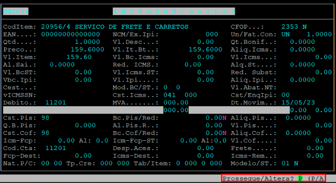
Task: Click the Red. ICMS value 0.00
Action: tap(193, 65)
